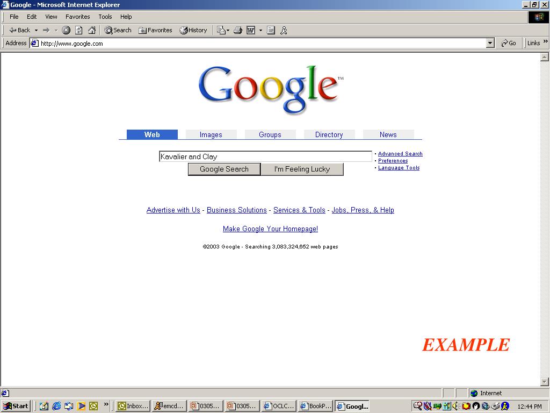Open the Advanced Search link
Screen dimensions: 550x413
[x=400, y=154]
